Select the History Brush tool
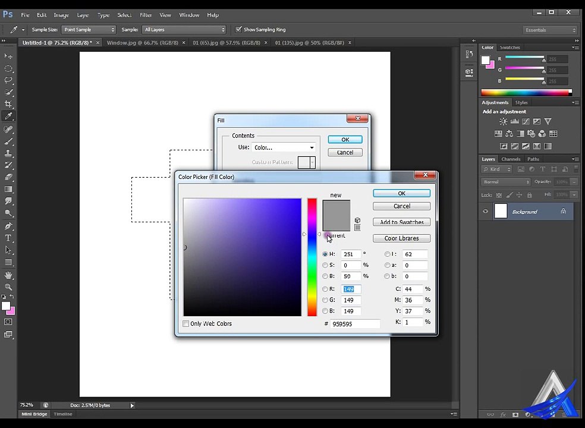The height and width of the screenshot is (428, 585). (x=8, y=165)
